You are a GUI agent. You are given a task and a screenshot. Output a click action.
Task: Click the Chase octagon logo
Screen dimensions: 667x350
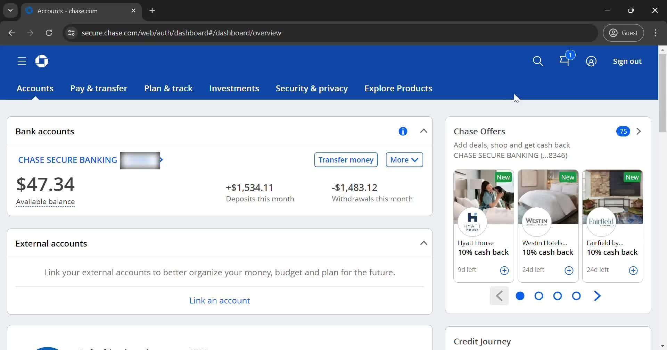[x=42, y=61]
